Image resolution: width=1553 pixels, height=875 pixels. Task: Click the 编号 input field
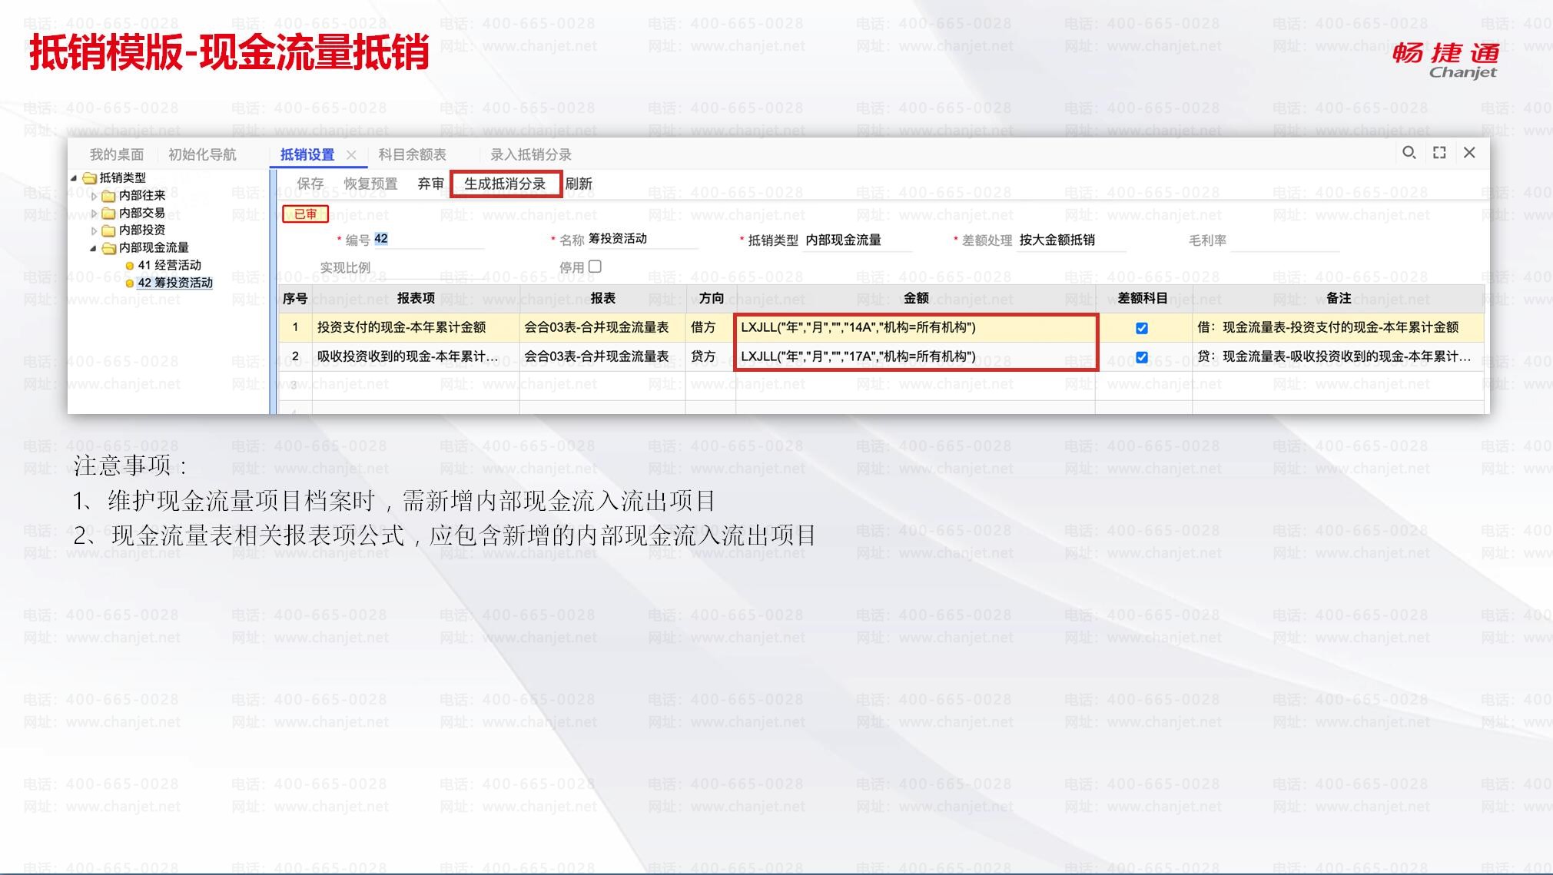[x=427, y=240]
